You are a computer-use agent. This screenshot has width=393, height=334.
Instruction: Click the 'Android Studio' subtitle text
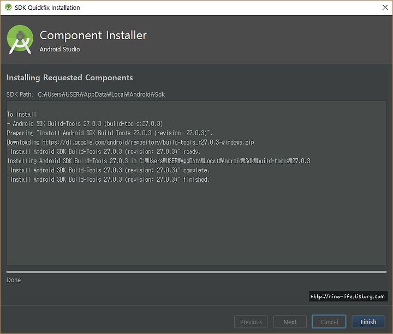click(59, 49)
